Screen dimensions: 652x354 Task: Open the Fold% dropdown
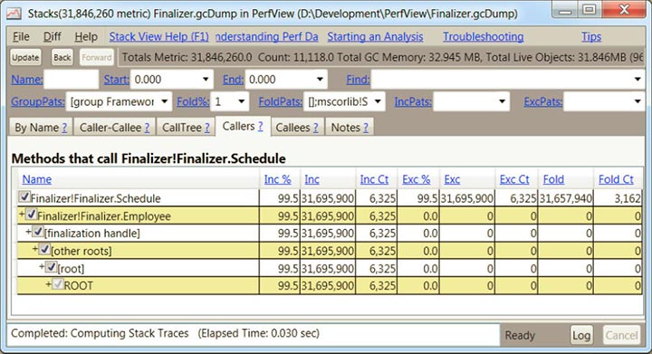click(x=241, y=101)
